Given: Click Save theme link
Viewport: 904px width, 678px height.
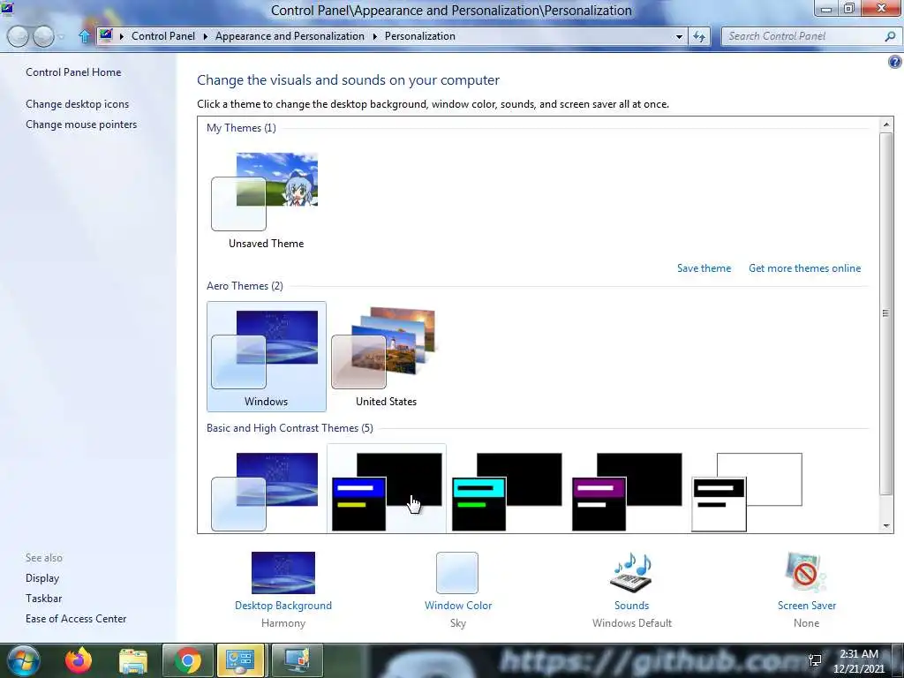Looking at the screenshot, I should point(704,268).
